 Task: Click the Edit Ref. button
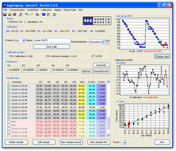pyautogui.click(x=87, y=71)
